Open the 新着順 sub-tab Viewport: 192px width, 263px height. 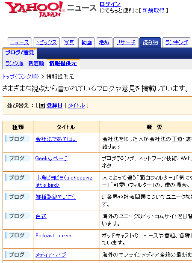tap(36, 63)
